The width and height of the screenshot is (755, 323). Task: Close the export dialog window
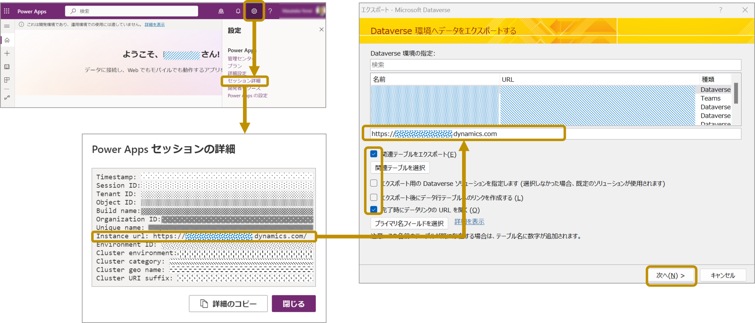(745, 10)
